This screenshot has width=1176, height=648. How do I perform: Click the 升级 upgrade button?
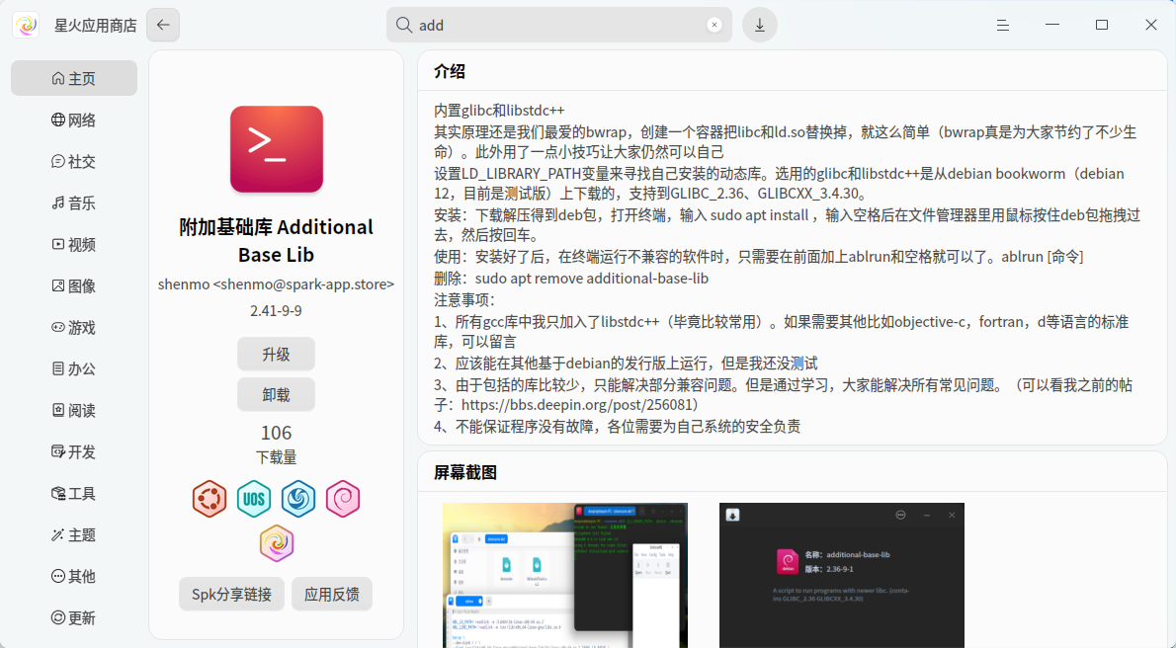coord(276,354)
